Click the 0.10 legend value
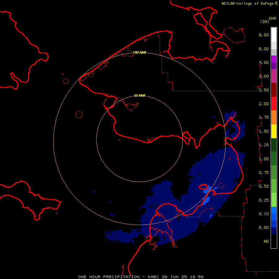This screenshot has height=279, width=279. click(264, 214)
